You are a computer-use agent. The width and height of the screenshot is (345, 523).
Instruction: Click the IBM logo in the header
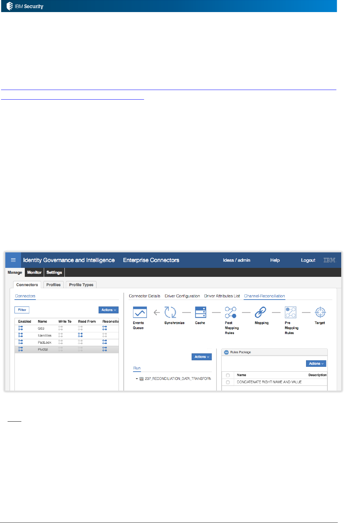[x=329, y=260]
